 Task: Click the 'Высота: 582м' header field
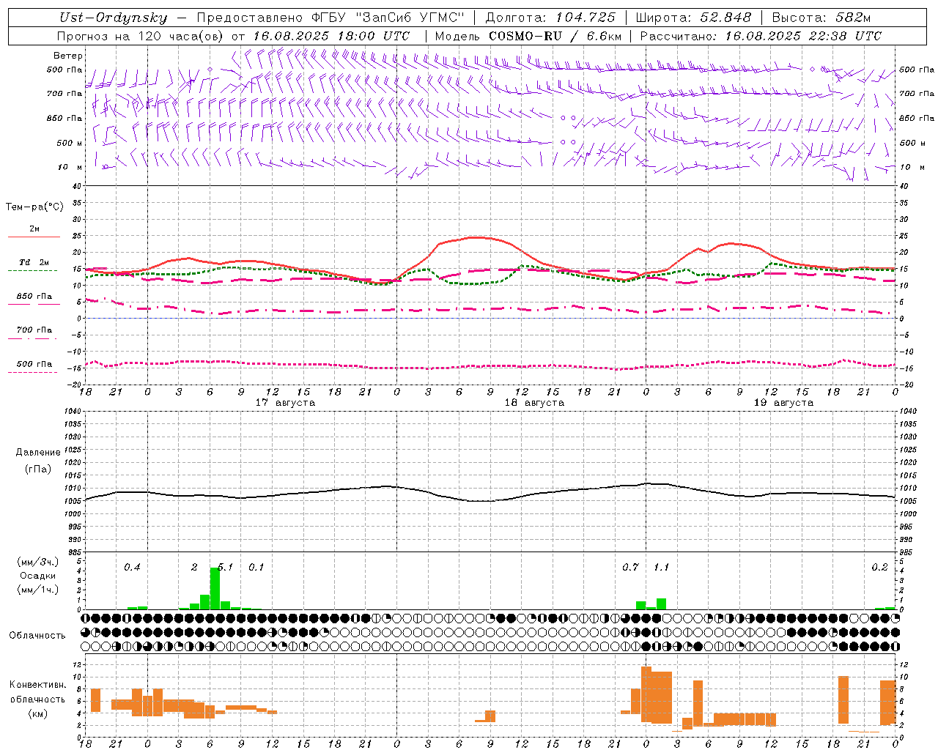point(821,18)
